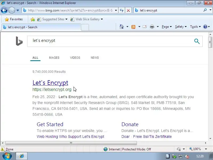Expand the Feeds dropdown arrow
The image size is (213, 160).
click(x=139, y=27)
